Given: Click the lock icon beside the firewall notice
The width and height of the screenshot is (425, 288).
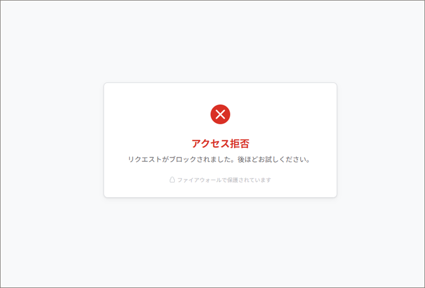Looking at the screenshot, I should tap(172, 180).
